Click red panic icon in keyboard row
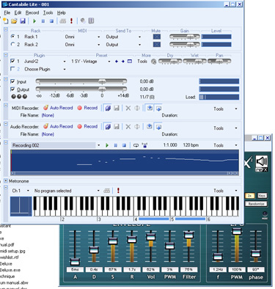 118,191
